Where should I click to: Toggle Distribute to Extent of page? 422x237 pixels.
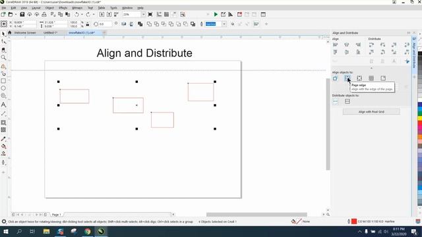(x=347, y=101)
